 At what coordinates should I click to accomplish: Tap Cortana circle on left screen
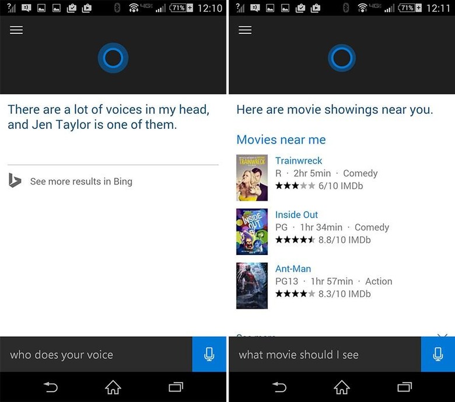(113, 58)
